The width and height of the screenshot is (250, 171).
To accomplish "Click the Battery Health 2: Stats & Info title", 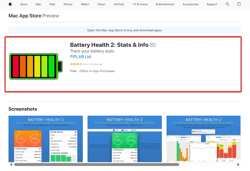I will point(109,45).
